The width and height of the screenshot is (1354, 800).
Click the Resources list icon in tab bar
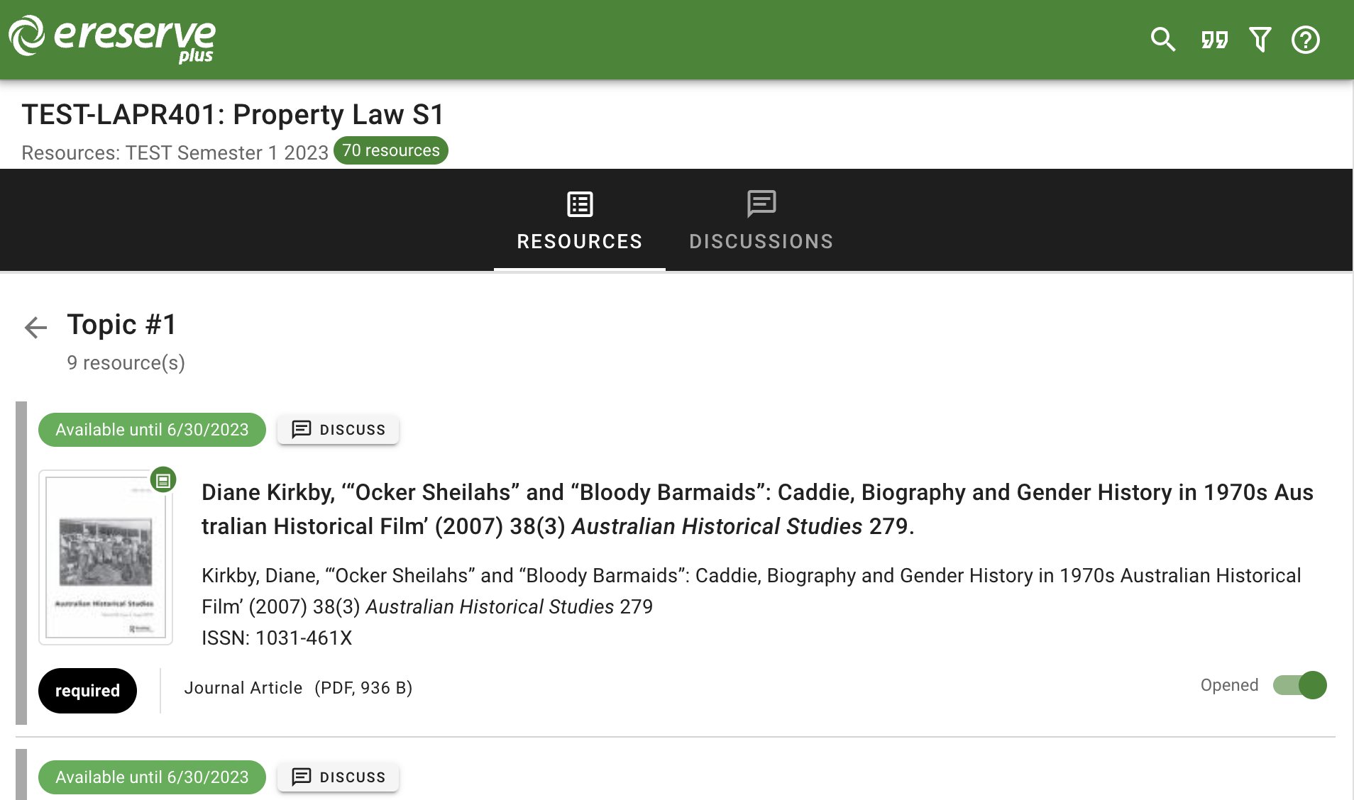(580, 204)
